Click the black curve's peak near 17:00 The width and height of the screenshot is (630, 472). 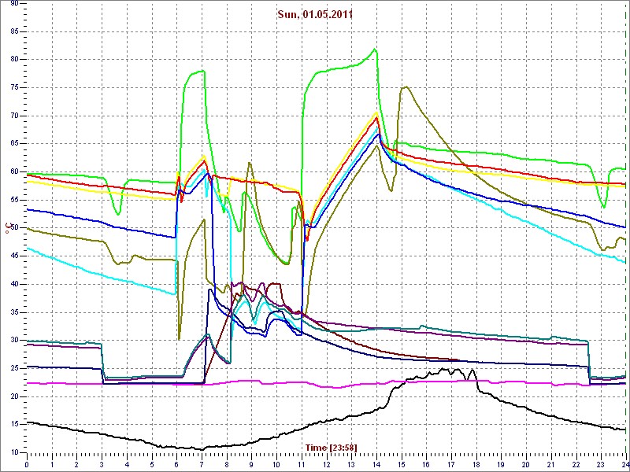444,368
